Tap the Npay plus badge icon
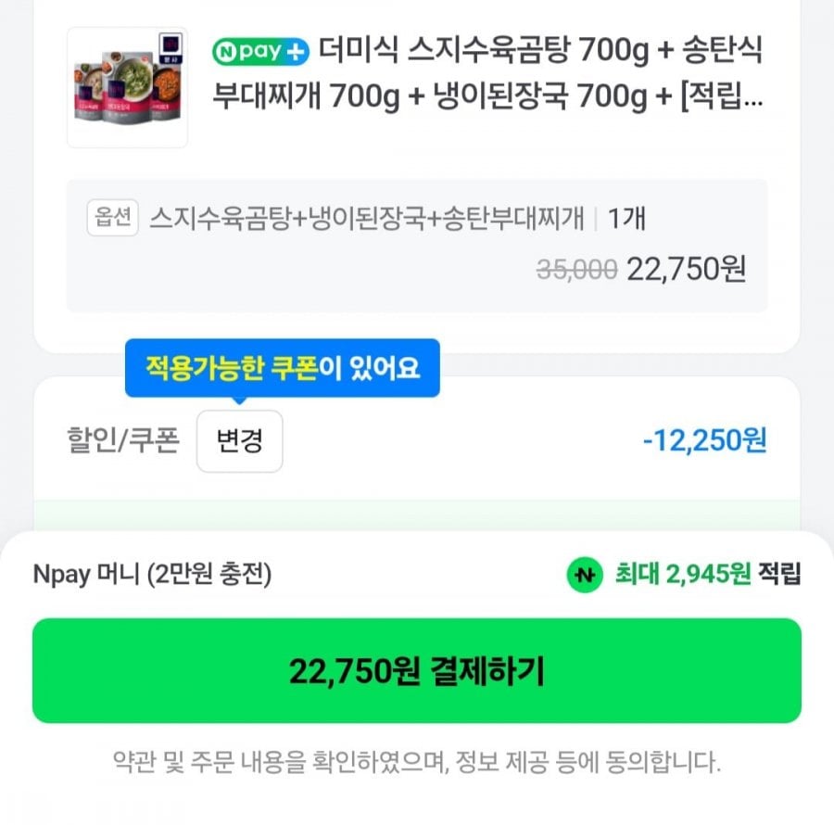The width and height of the screenshot is (834, 825). (x=260, y=52)
